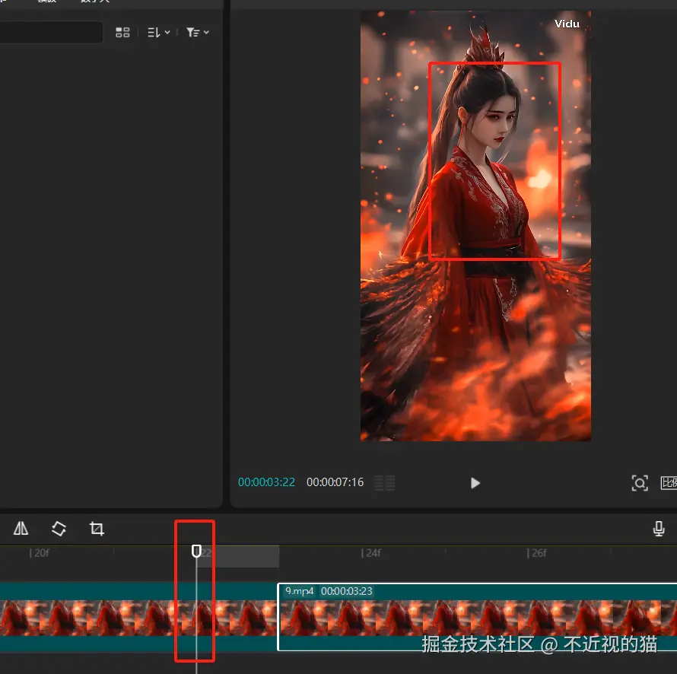The height and width of the screenshot is (674, 677).
Task: Open the media filter dropdown
Action: (197, 33)
